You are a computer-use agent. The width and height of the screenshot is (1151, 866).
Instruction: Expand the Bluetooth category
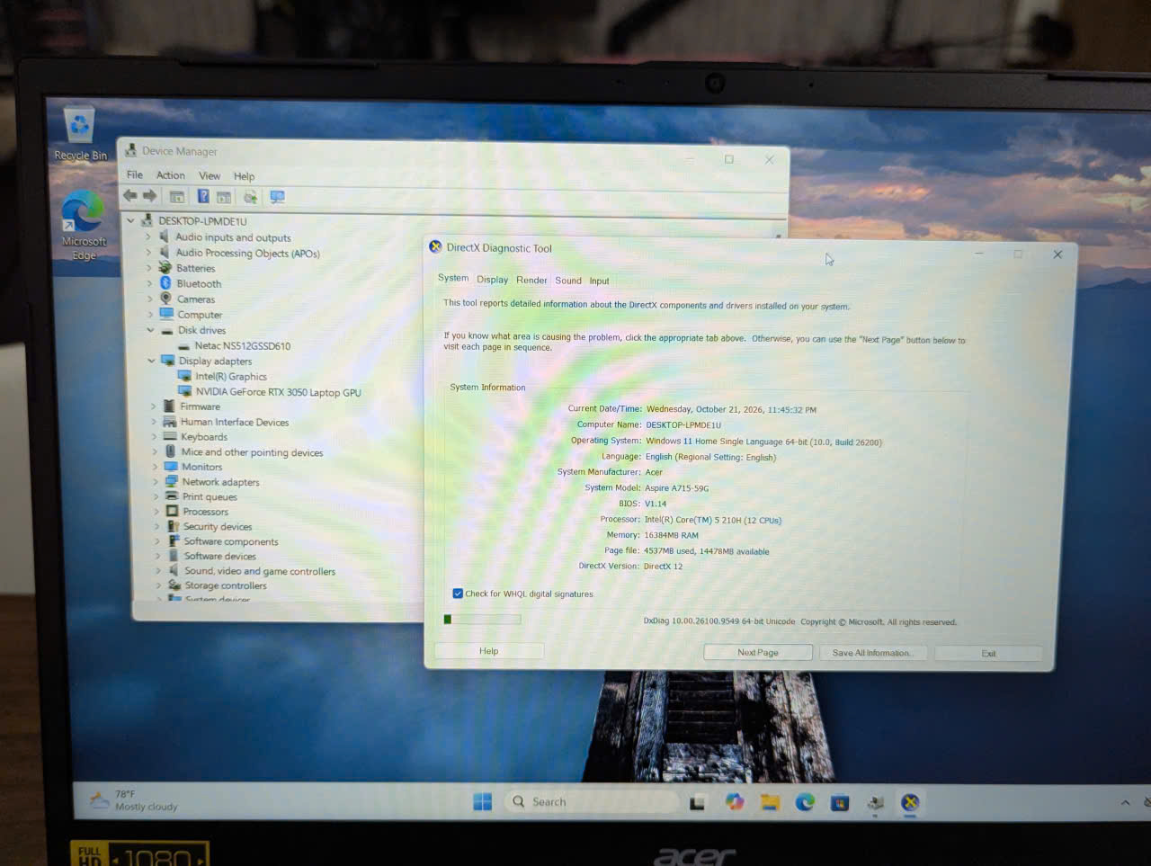coord(149,283)
